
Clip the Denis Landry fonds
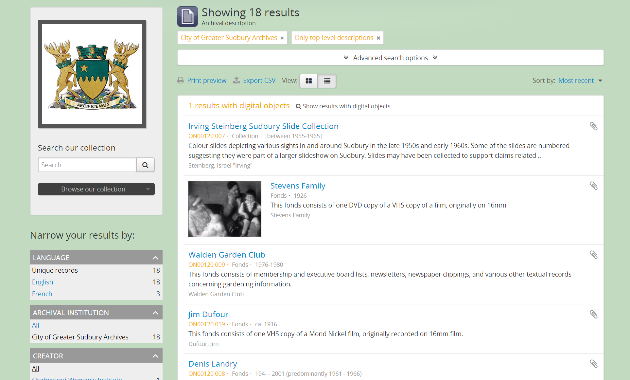tap(593, 364)
